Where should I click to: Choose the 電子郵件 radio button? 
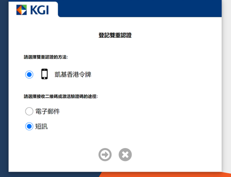point(29,111)
